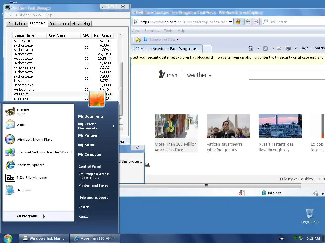Click the msn search input field
325x243 pixels.
(287, 75)
